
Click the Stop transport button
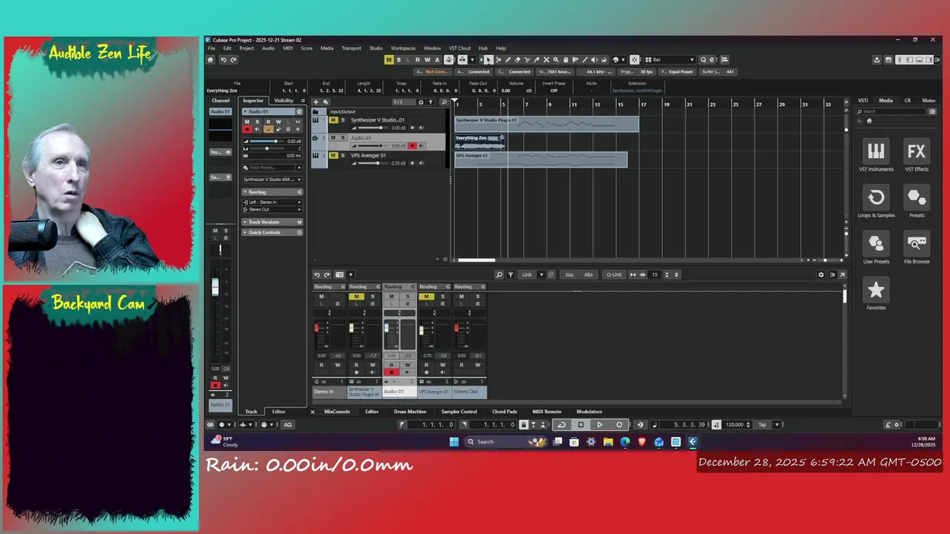pos(581,424)
